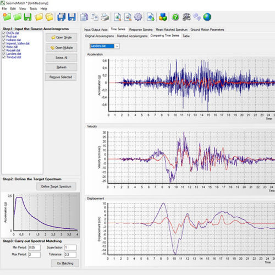The image size is (275, 275).
Task: Click the Define Target Spectrum button
Action: pyautogui.click(x=56, y=186)
